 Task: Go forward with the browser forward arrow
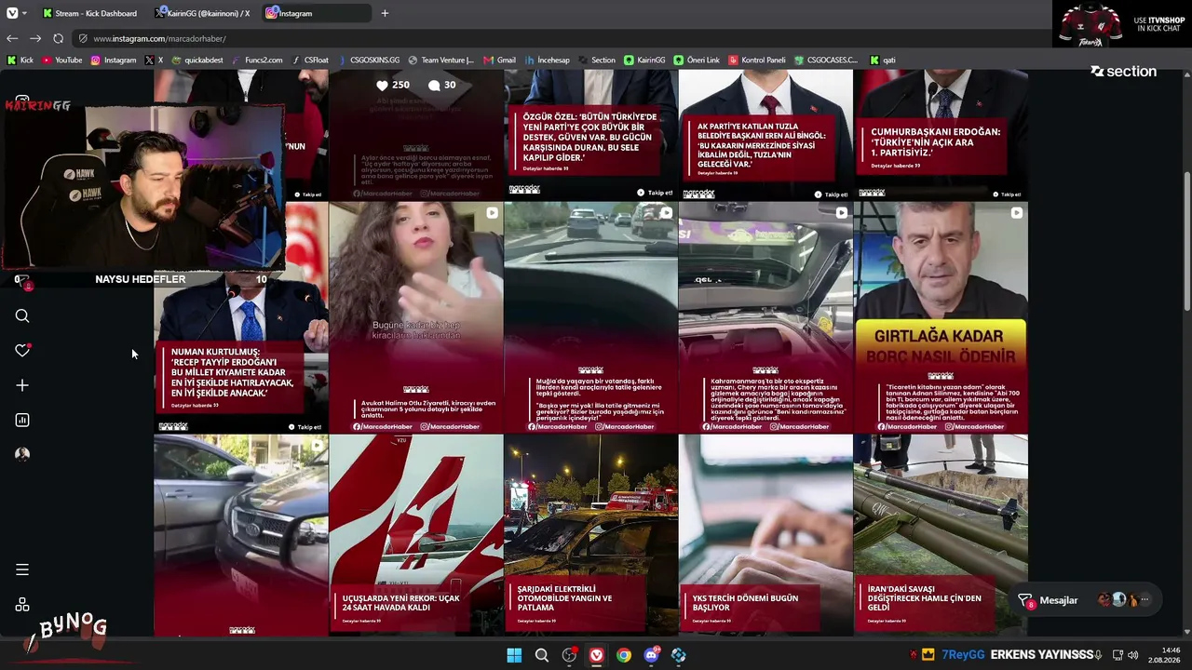[x=35, y=38]
